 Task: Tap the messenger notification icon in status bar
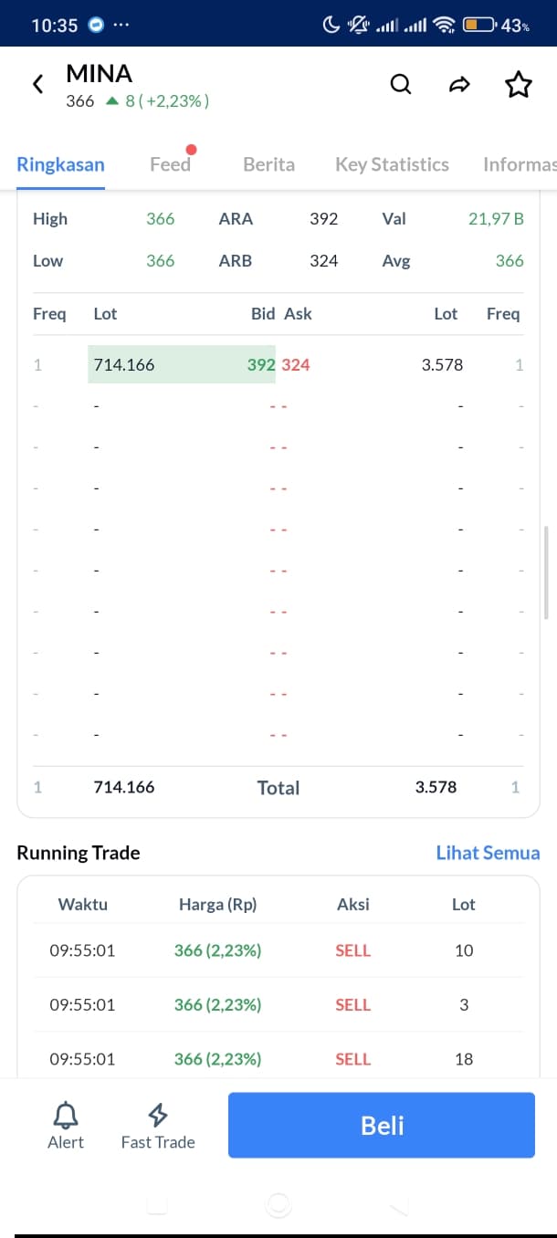point(97,26)
